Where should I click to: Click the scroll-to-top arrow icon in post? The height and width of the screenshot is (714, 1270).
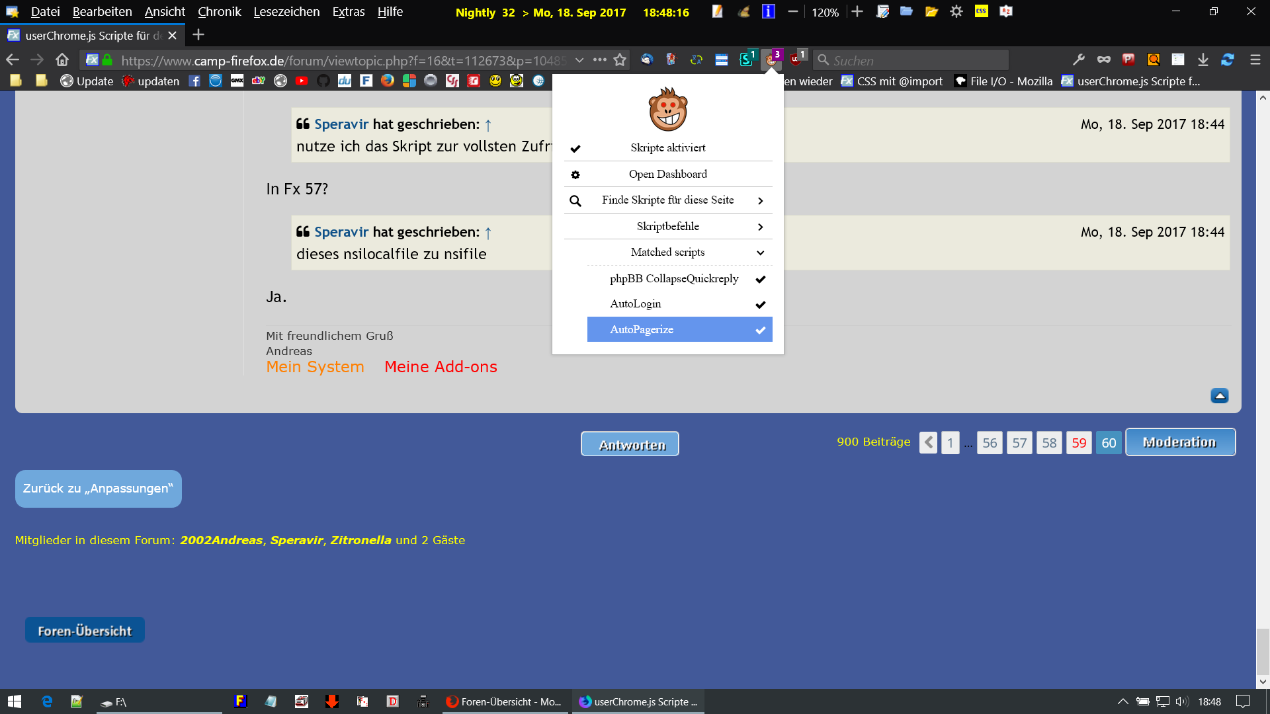coord(1219,395)
